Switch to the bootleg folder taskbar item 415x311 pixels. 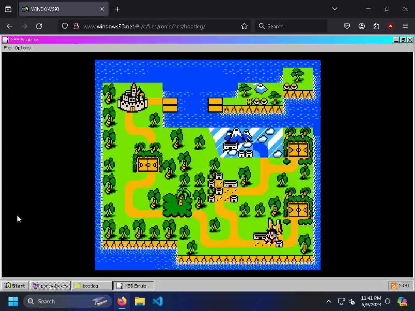92,285
